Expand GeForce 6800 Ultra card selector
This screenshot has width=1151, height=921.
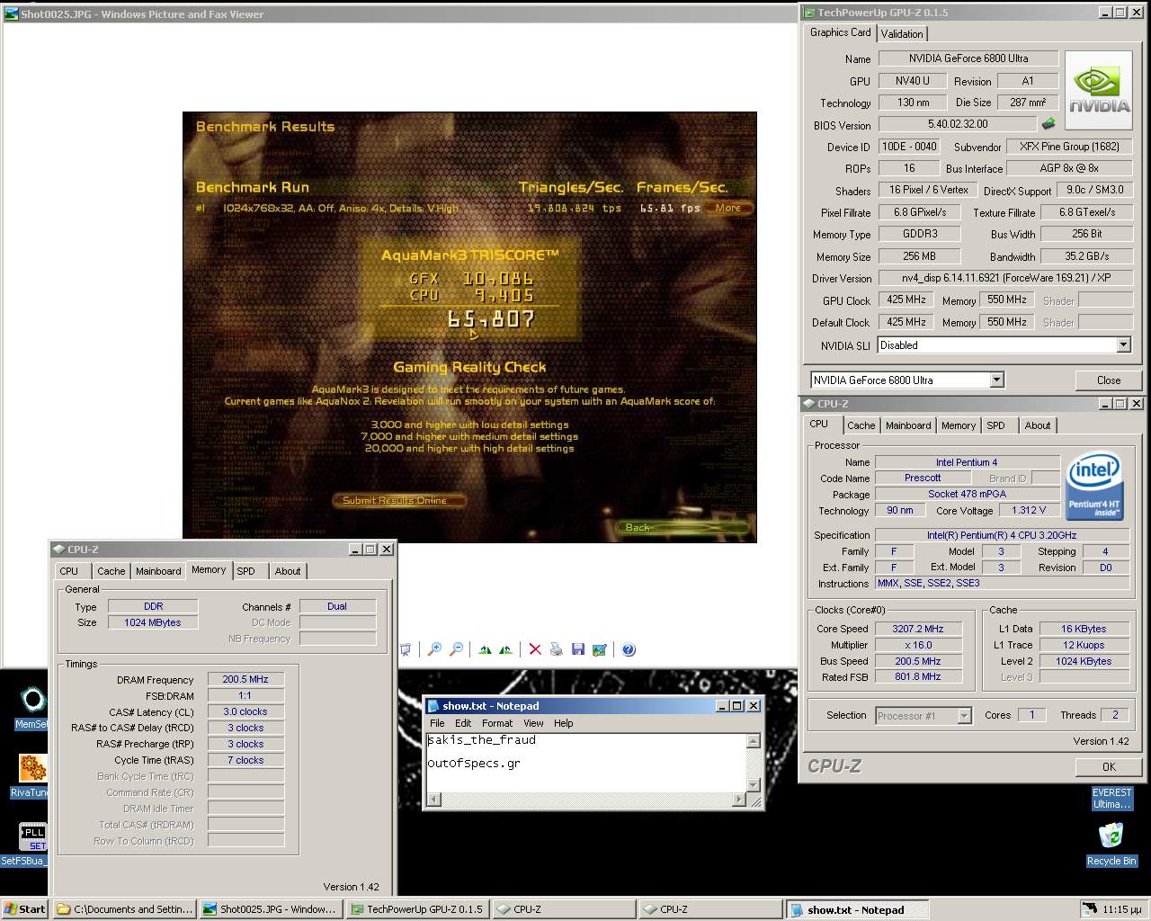click(996, 380)
